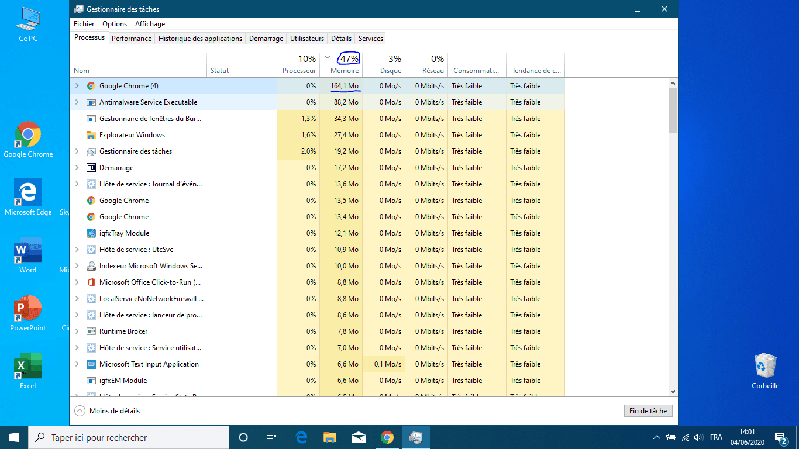
Task: Open the Affichage menu
Action: pos(150,24)
